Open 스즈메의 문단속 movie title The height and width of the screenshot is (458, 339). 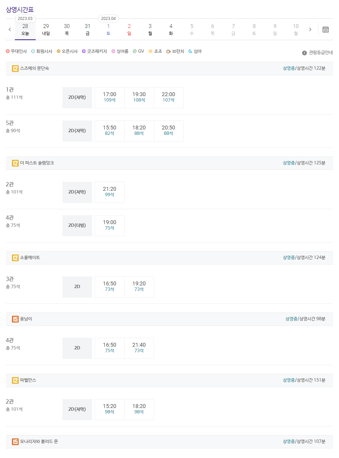pyautogui.click(x=34, y=68)
